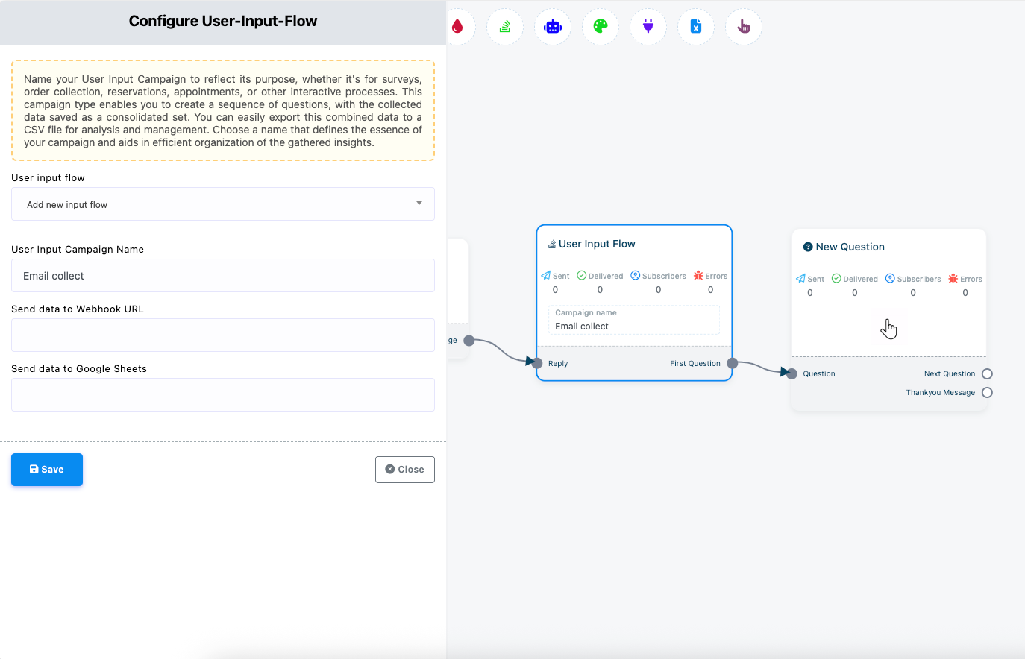
Task: Select the green palette toolbar icon
Action: [x=601, y=27]
